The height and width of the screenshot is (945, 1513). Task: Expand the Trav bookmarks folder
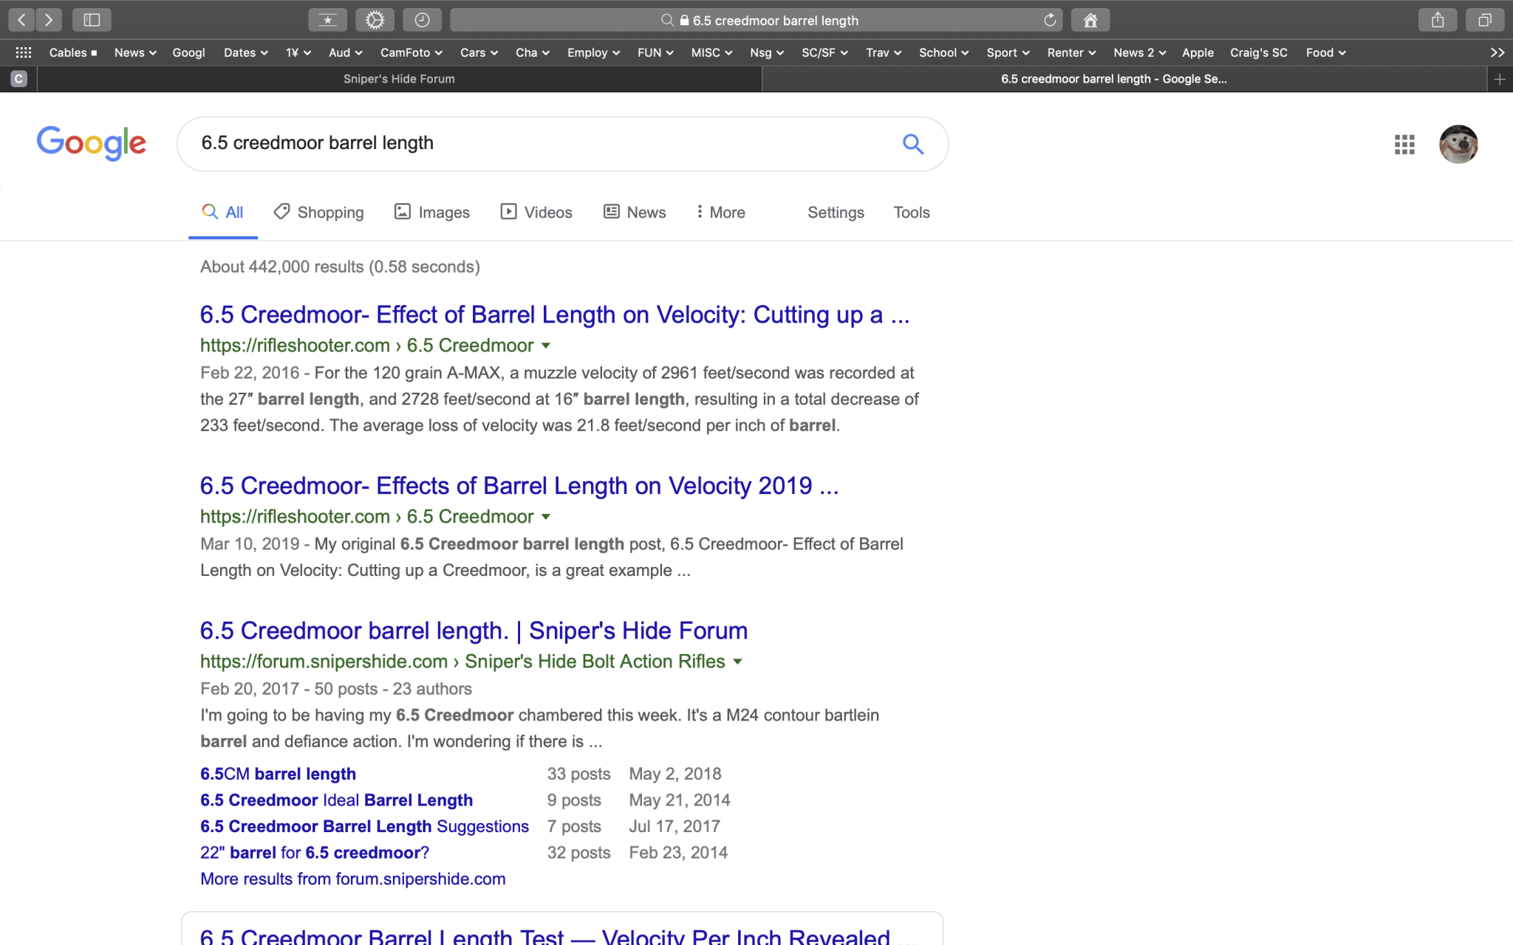click(884, 52)
